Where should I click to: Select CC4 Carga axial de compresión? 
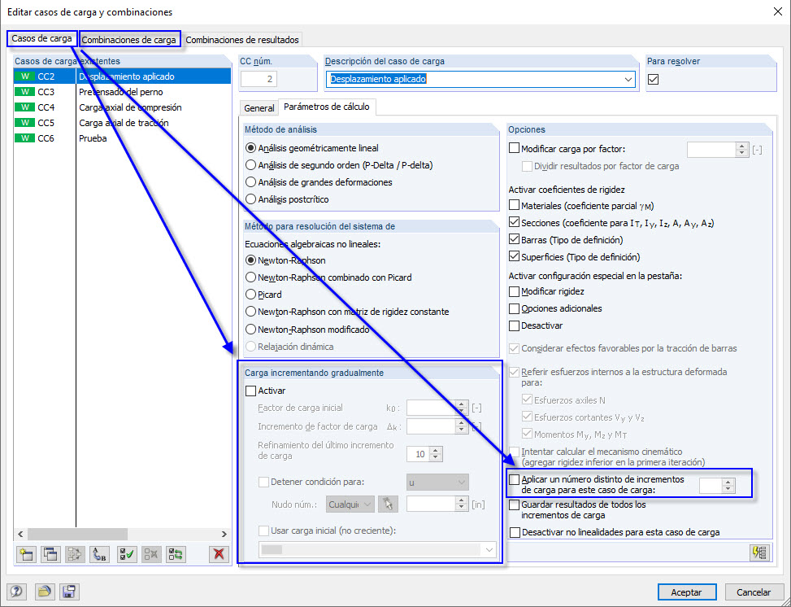(122, 107)
